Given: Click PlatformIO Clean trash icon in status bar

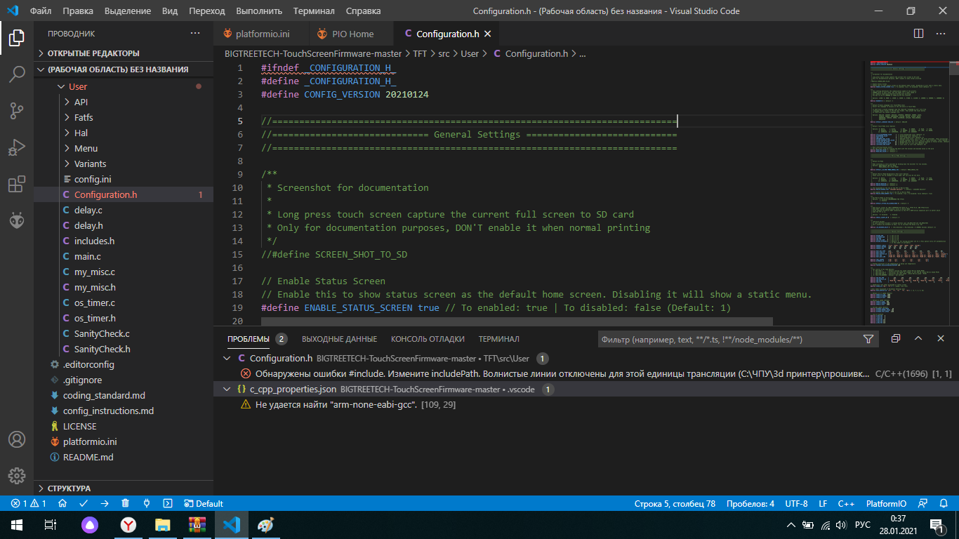Looking at the screenshot, I should pos(126,503).
